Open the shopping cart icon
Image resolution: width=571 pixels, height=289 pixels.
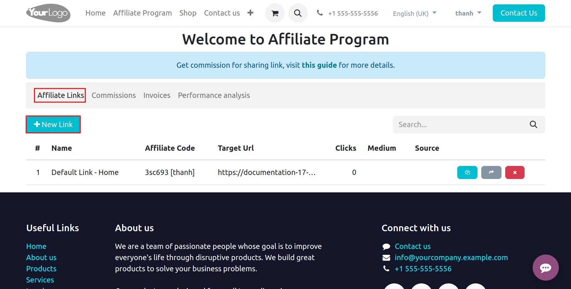coord(275,13)
